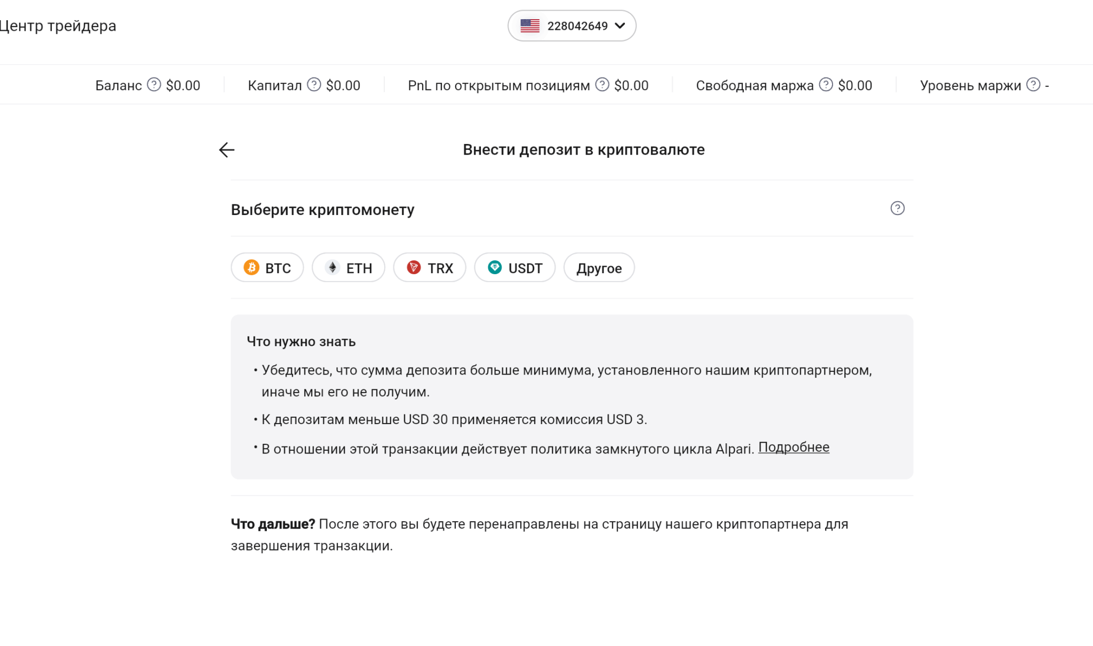Click the help icon next to Капитал
The image size is (1093, 646).
tap(314, 85)
